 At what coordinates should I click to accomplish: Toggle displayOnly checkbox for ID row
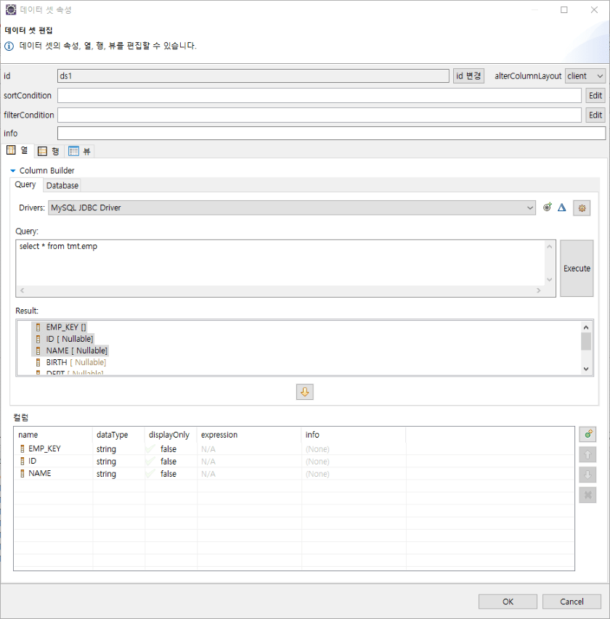pyautogui.click(x=150, y=462)
